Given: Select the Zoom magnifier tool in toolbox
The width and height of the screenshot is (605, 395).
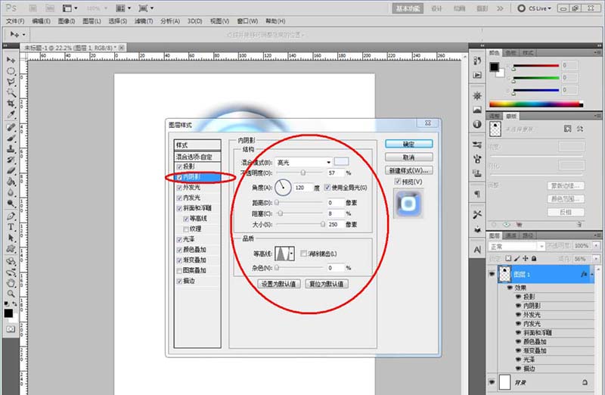Looking at the screenshot, I should coord(11,294).
